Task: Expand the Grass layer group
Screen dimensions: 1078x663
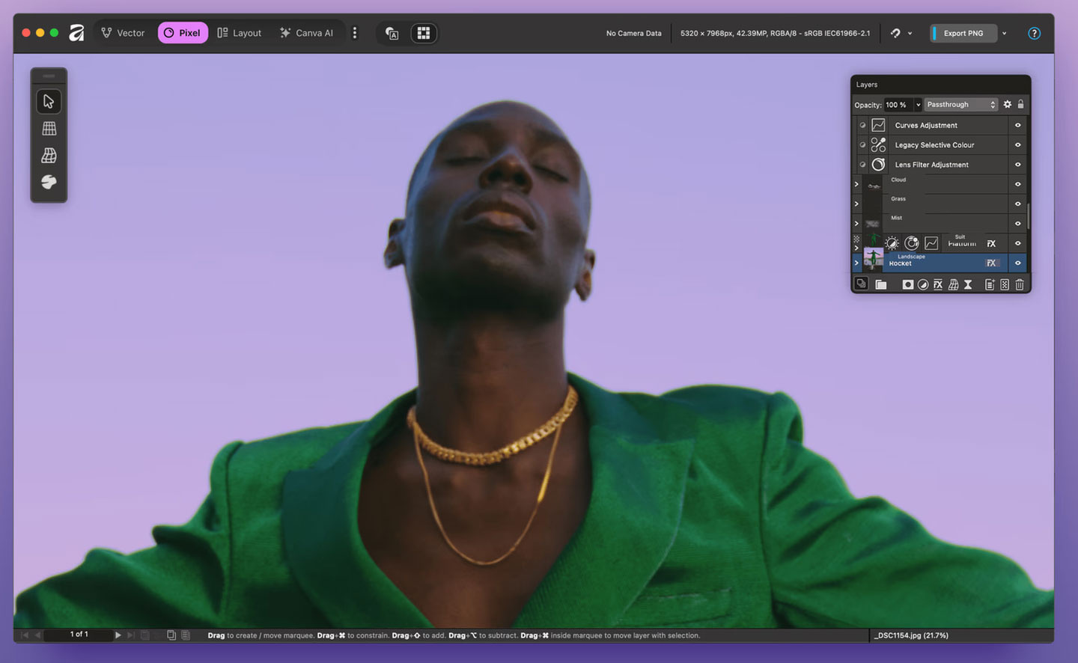Action: (856, 204)
